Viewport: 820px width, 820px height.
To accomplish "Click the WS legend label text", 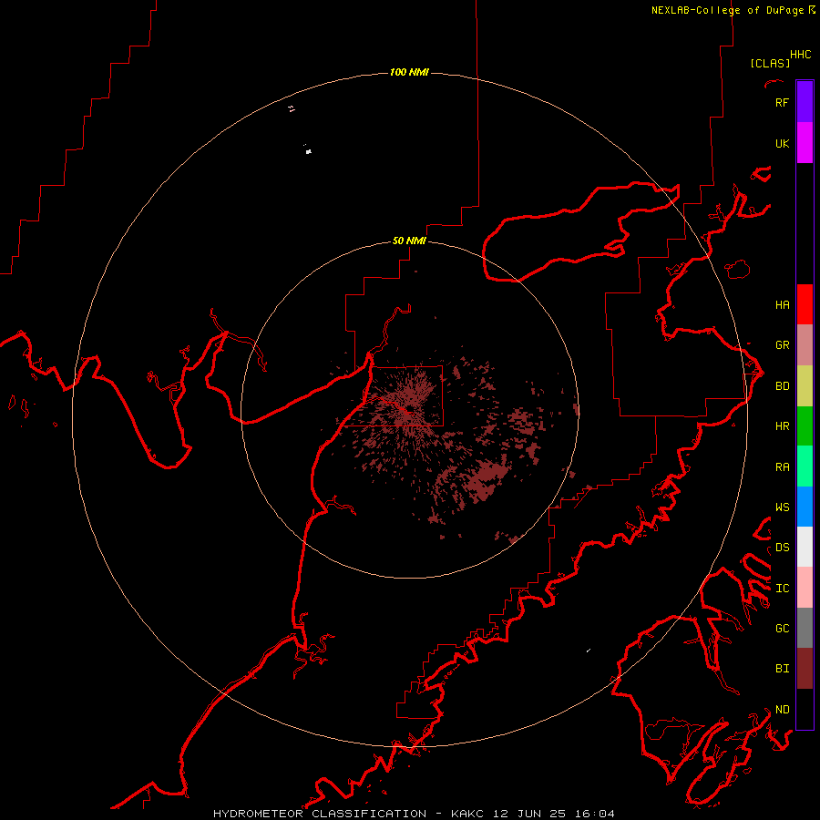I will 782,507.
